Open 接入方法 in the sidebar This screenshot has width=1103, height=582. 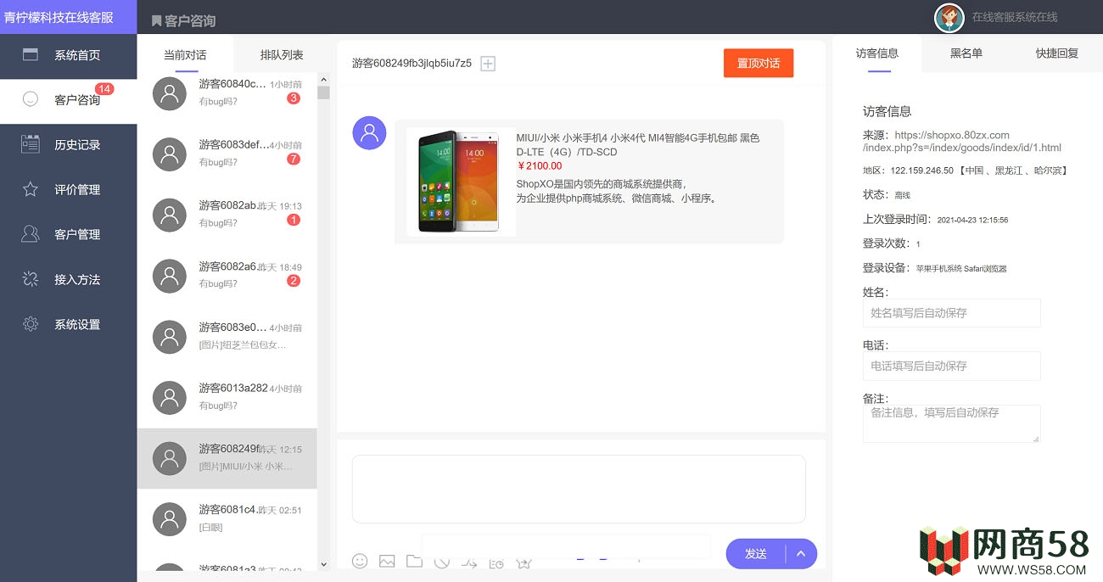tap(68, 280)
